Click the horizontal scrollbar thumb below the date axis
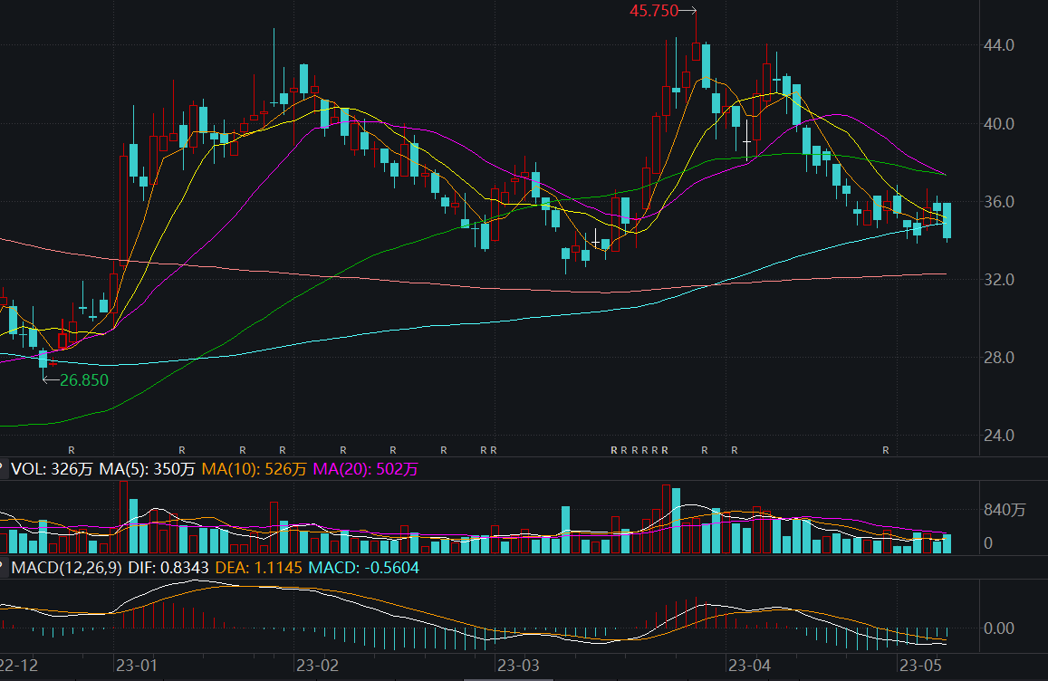This screenshot has width=1048, height=681. click(x=509, y=679)
